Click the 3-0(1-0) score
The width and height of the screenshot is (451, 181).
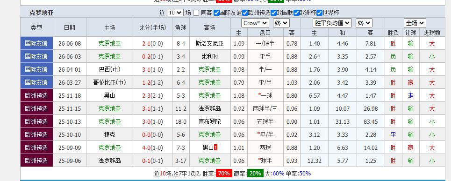click(x=152, y=122)
